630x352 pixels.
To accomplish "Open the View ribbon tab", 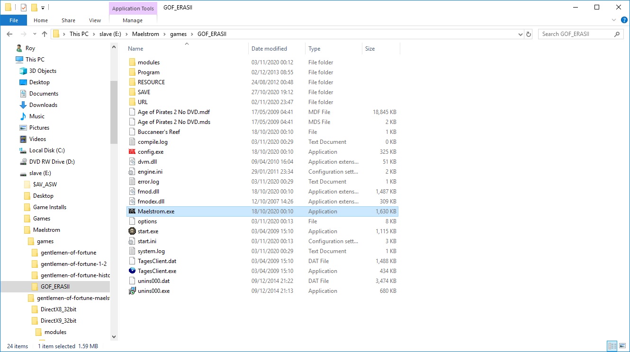I will point(95,20).
